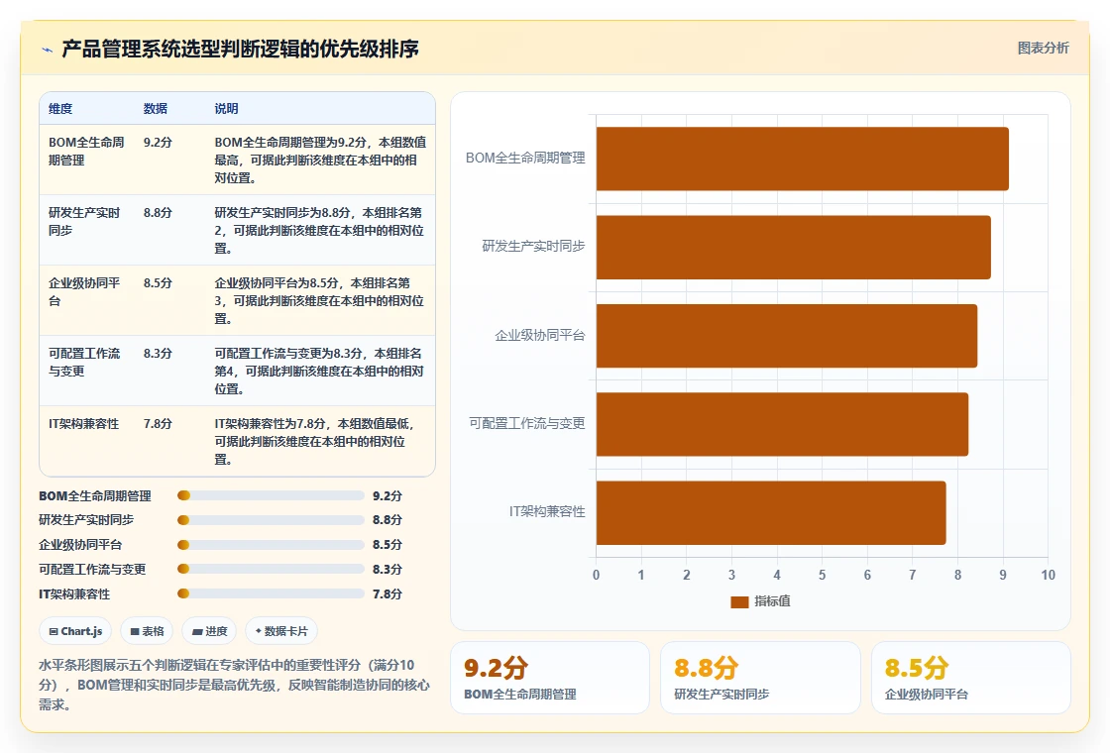Select the Chart.js tag chip

pos(75,631)
